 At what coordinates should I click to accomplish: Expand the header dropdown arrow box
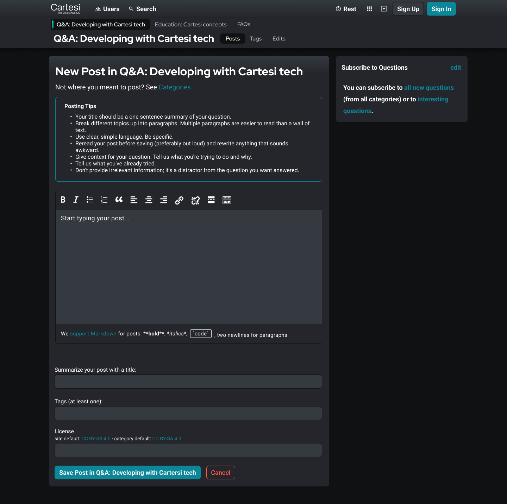coord(384,9)
